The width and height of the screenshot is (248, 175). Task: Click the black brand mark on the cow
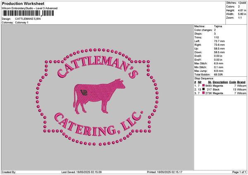tap(84, 92)
